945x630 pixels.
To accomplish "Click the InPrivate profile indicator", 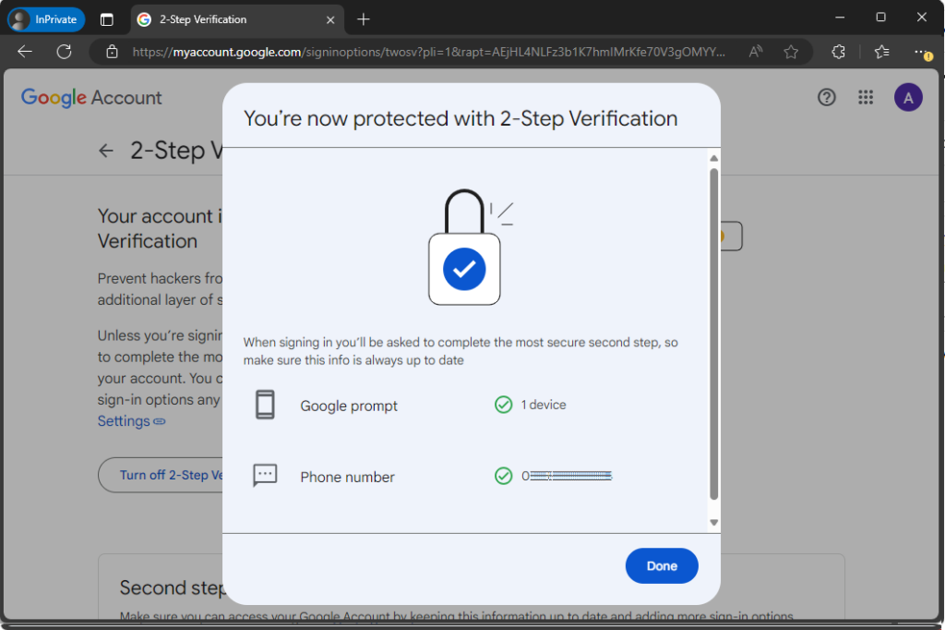I will (47, 18).
